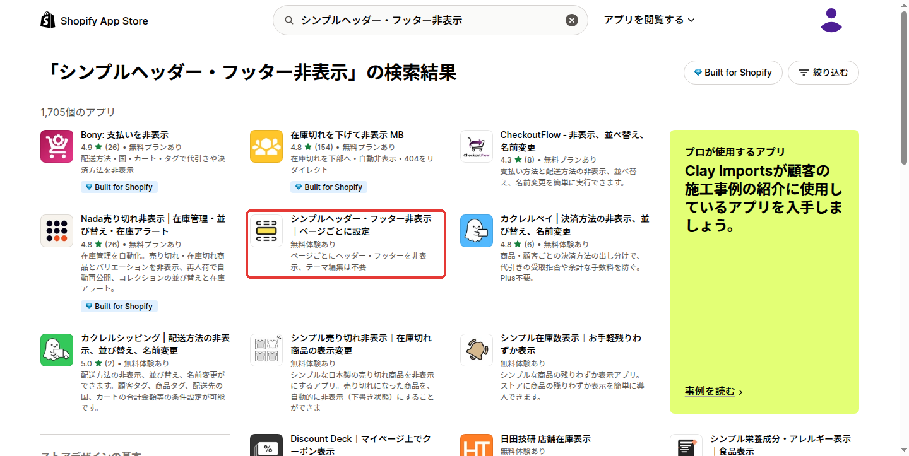Open the 日田技研 店舗在庫表示 title link
The image size is (909, 456).
545,439
